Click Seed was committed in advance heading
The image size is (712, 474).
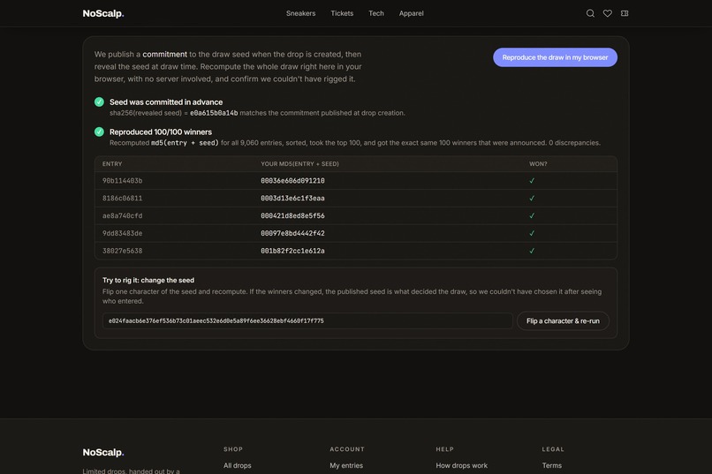pyautogui.click(x=166, y=102)
